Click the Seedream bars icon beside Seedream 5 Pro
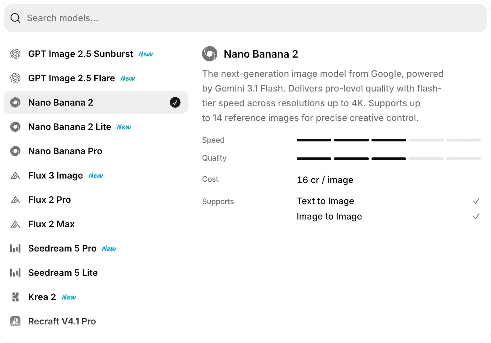Image resolution: width=491 pixels, height=343 pixels. [15, 248]
